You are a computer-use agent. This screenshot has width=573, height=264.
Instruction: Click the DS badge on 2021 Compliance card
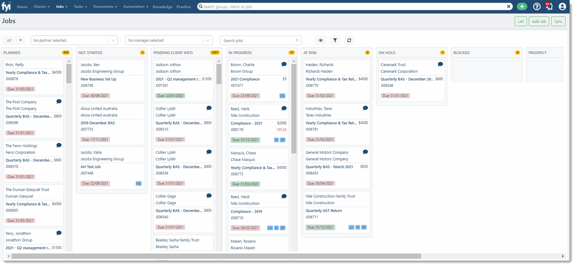[283, 96]
